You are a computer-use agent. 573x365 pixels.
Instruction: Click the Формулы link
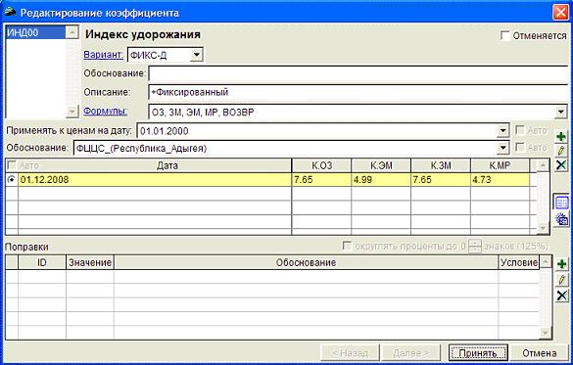pos(105,111)
